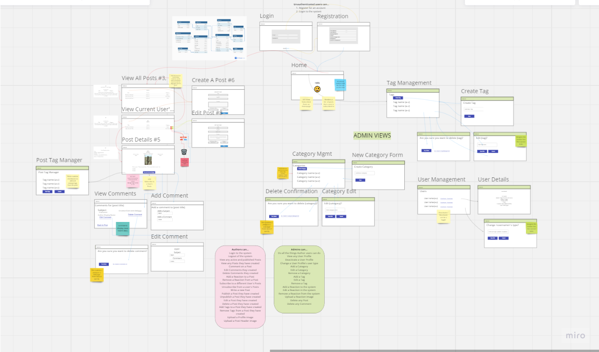Click Yes Delete in delete comment confirmation
Viewport: 599px width, 352px height.
pyautogui.click(x=104, y=264)
